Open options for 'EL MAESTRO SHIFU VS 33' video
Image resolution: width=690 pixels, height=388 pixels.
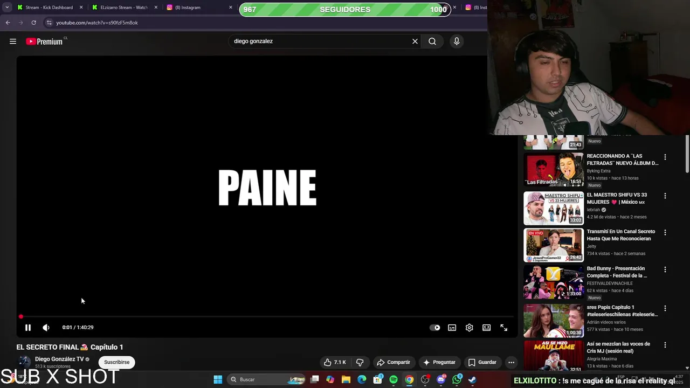click(x=665, y=196)
